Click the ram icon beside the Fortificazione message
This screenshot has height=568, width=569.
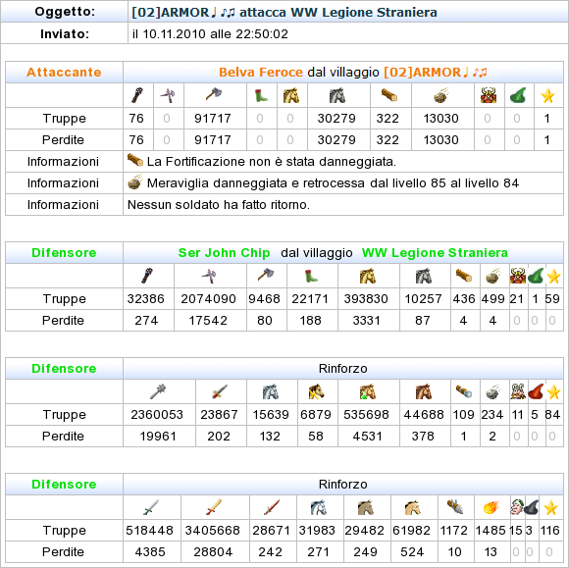click(135, 160)
